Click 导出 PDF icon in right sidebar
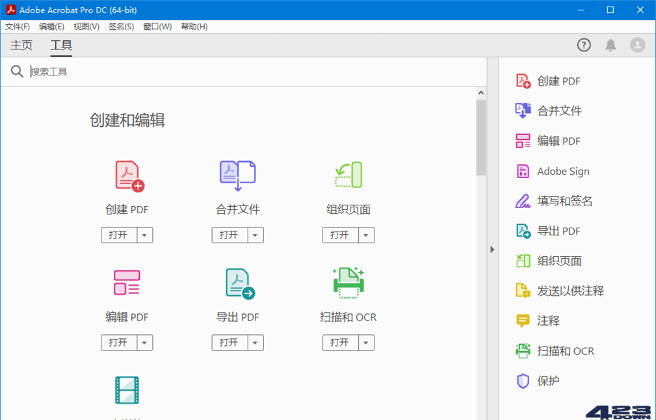The width and height of the screenshot is (656, 420). click(523, 231)
